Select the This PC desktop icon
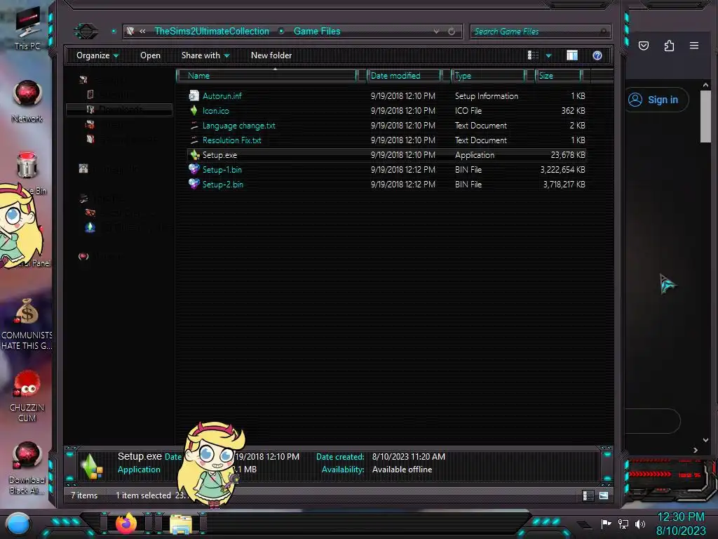The height and width of the screenshot is (539, 718). coord(27,29)
